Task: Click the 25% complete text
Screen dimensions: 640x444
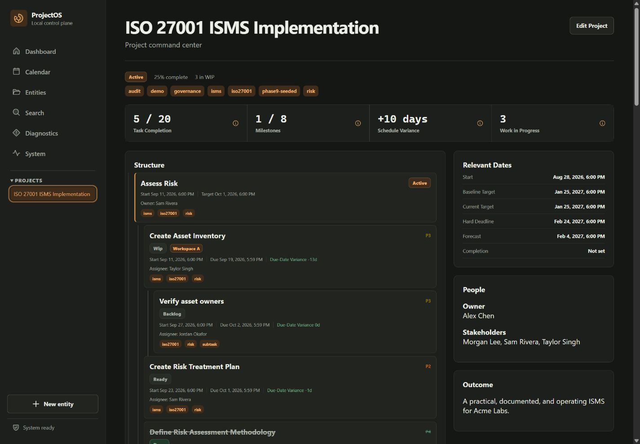Action: 171,77
